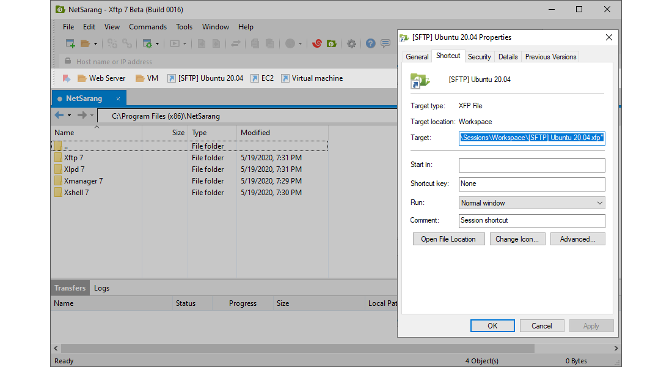Click the Open Session folder icon
The image size is (672, 367).
pos(85,43)
